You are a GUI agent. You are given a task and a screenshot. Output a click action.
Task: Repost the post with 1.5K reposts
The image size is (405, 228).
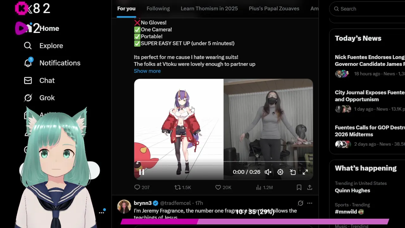point(183,187)
